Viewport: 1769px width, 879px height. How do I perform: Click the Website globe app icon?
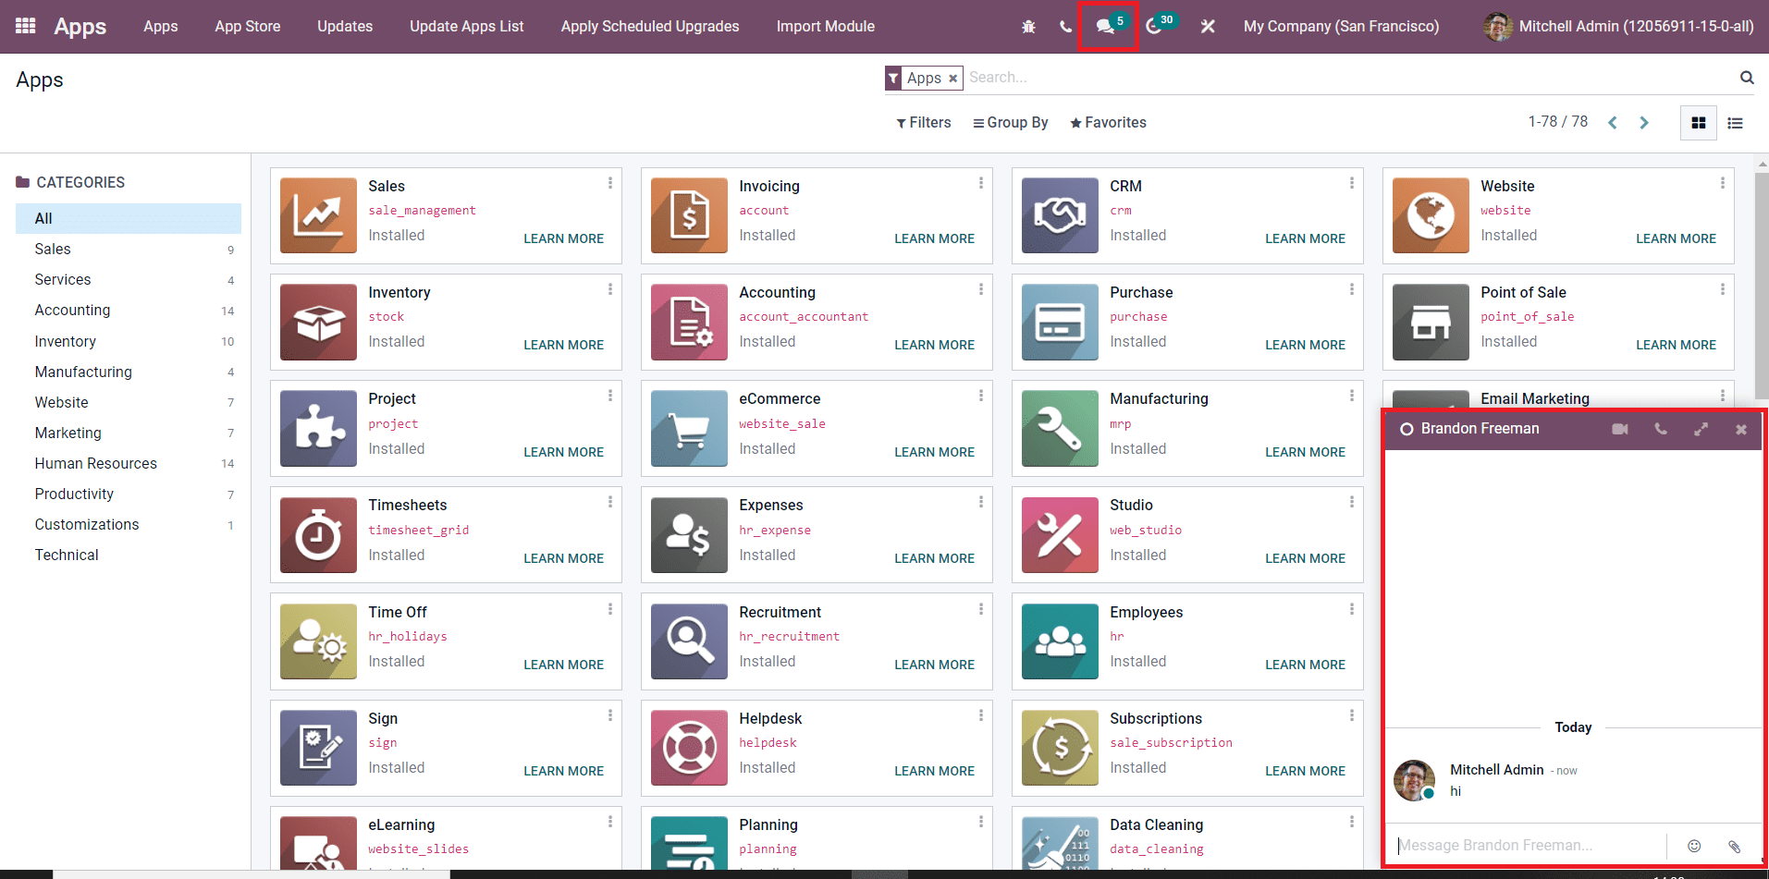tap(1431, 215)
